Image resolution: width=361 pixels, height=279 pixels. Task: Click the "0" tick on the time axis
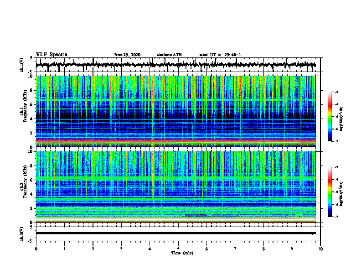36,249
